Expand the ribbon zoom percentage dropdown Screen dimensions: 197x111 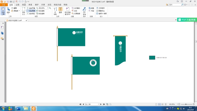(x=48, y=8)
